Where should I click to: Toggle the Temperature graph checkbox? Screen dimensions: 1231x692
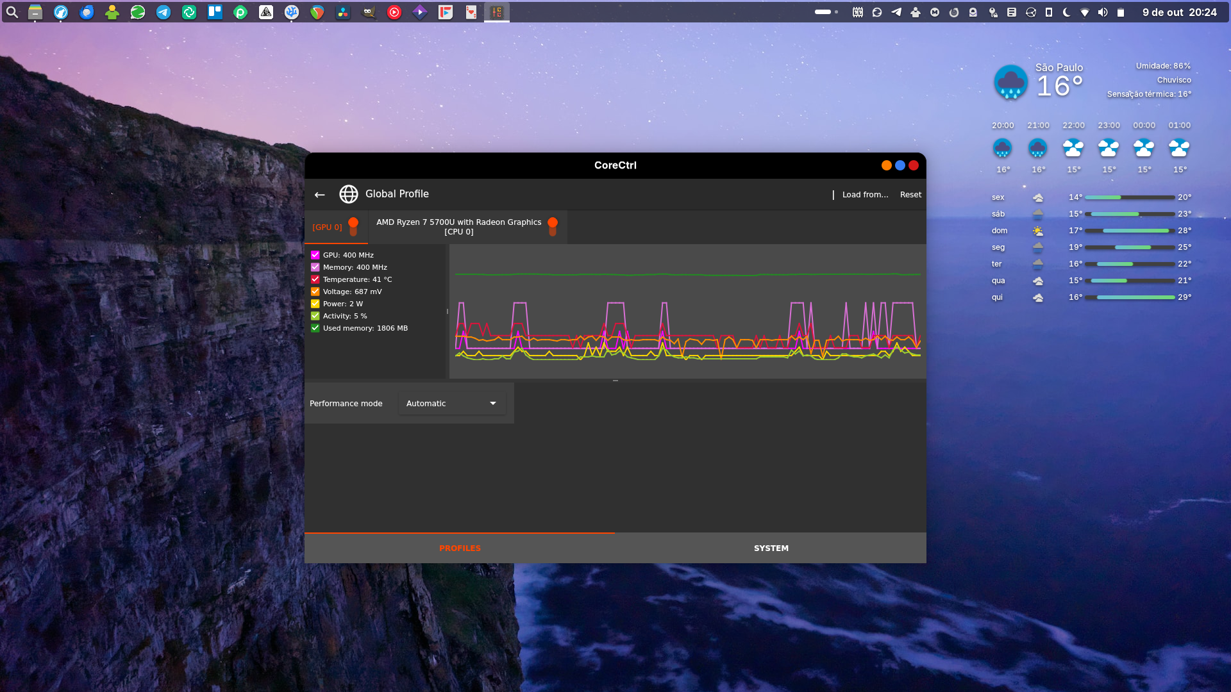click(315, 279)
